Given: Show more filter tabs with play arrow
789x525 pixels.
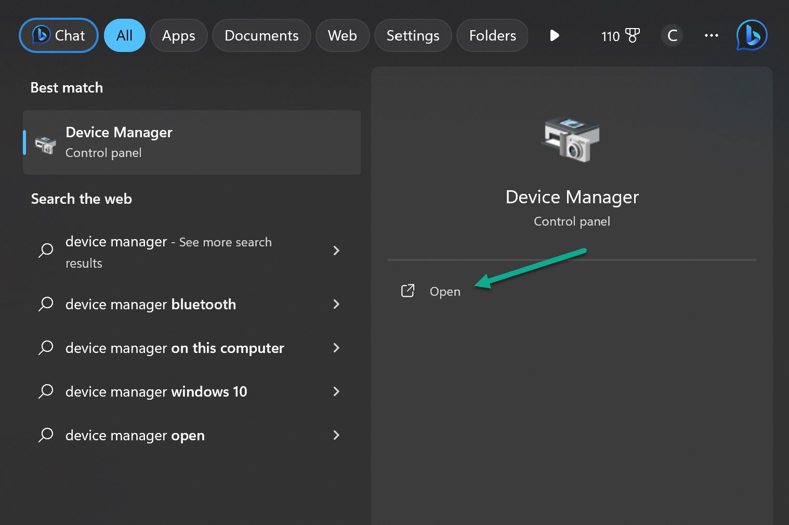Looking at the screenshot, I should pos(555,35).
